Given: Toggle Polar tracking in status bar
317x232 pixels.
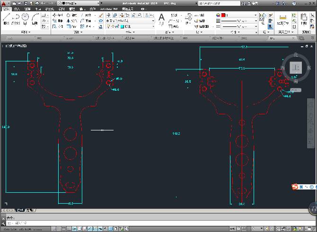Looking at the screenshot, I should point(74,229).
